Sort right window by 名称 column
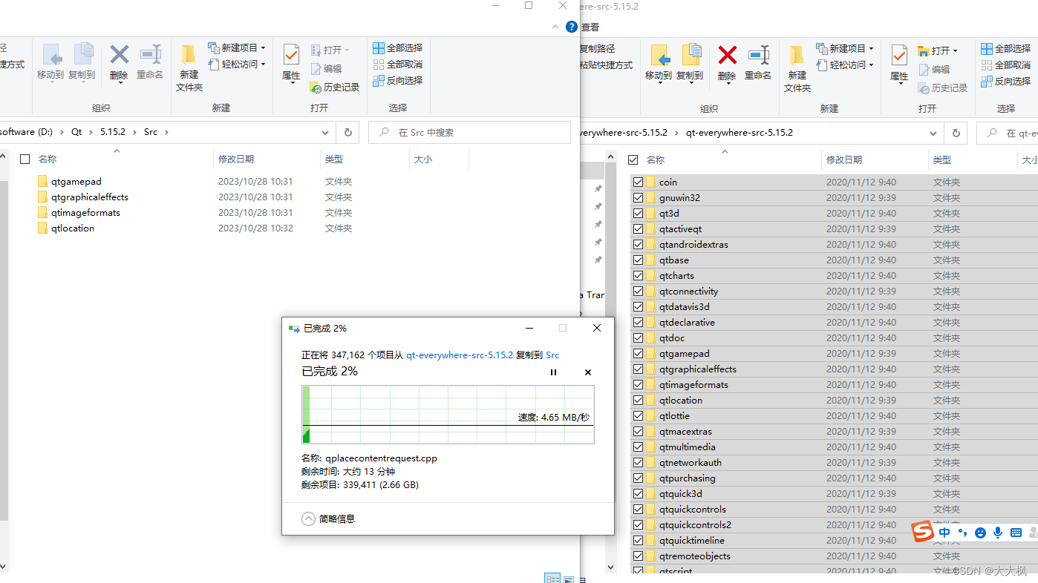 (x=656, y=159)
